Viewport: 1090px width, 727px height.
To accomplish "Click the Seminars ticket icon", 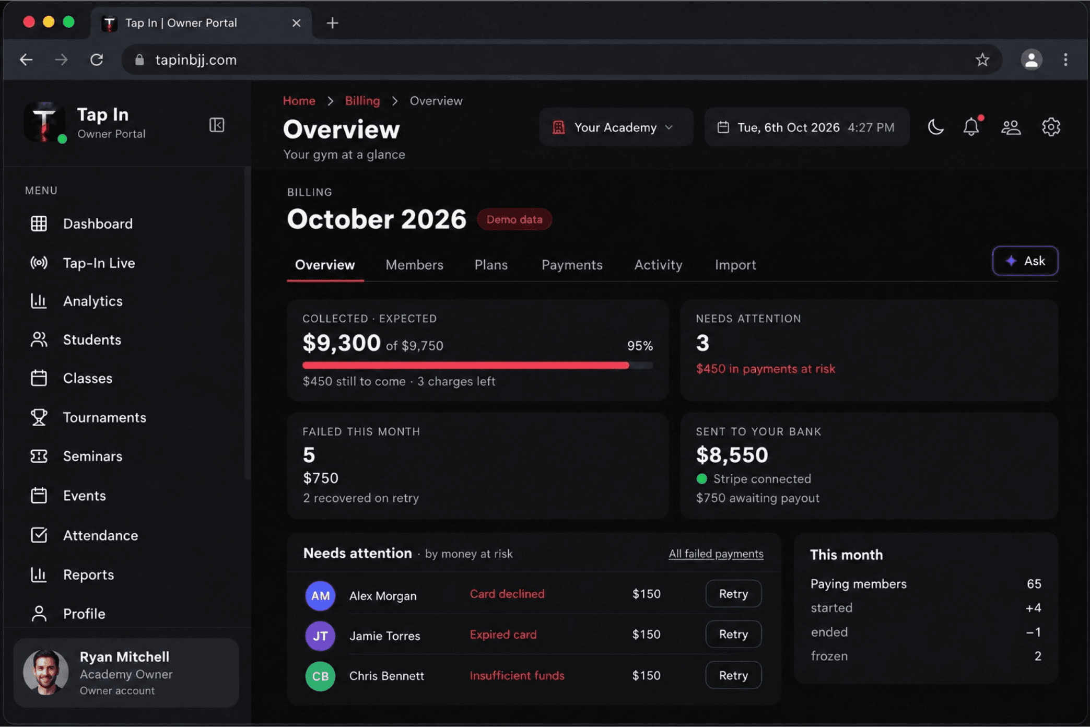I will click(39, 456).
